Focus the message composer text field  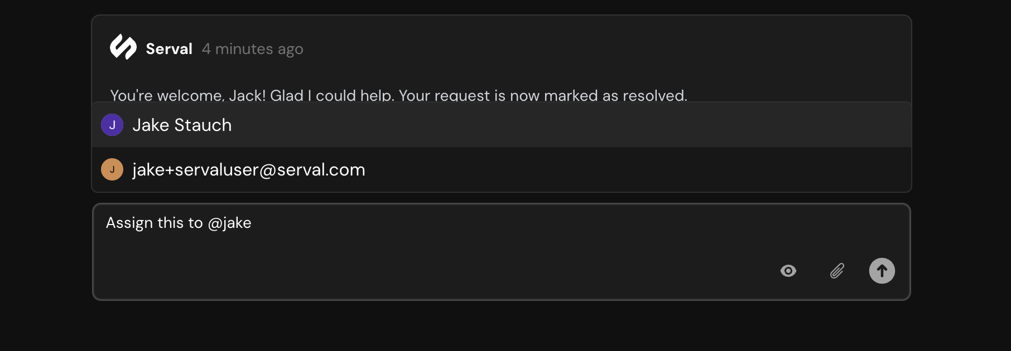[x=501, y=252]
